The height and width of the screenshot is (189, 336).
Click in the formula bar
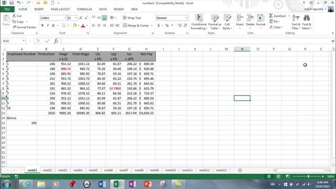pyautogui.click(x=196, y=41)
